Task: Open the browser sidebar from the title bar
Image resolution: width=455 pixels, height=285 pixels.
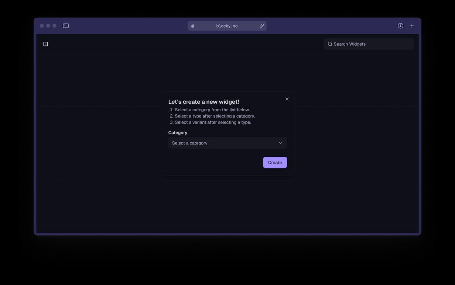Action: [66, 26]
